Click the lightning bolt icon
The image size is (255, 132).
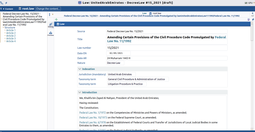coord(6,3)
